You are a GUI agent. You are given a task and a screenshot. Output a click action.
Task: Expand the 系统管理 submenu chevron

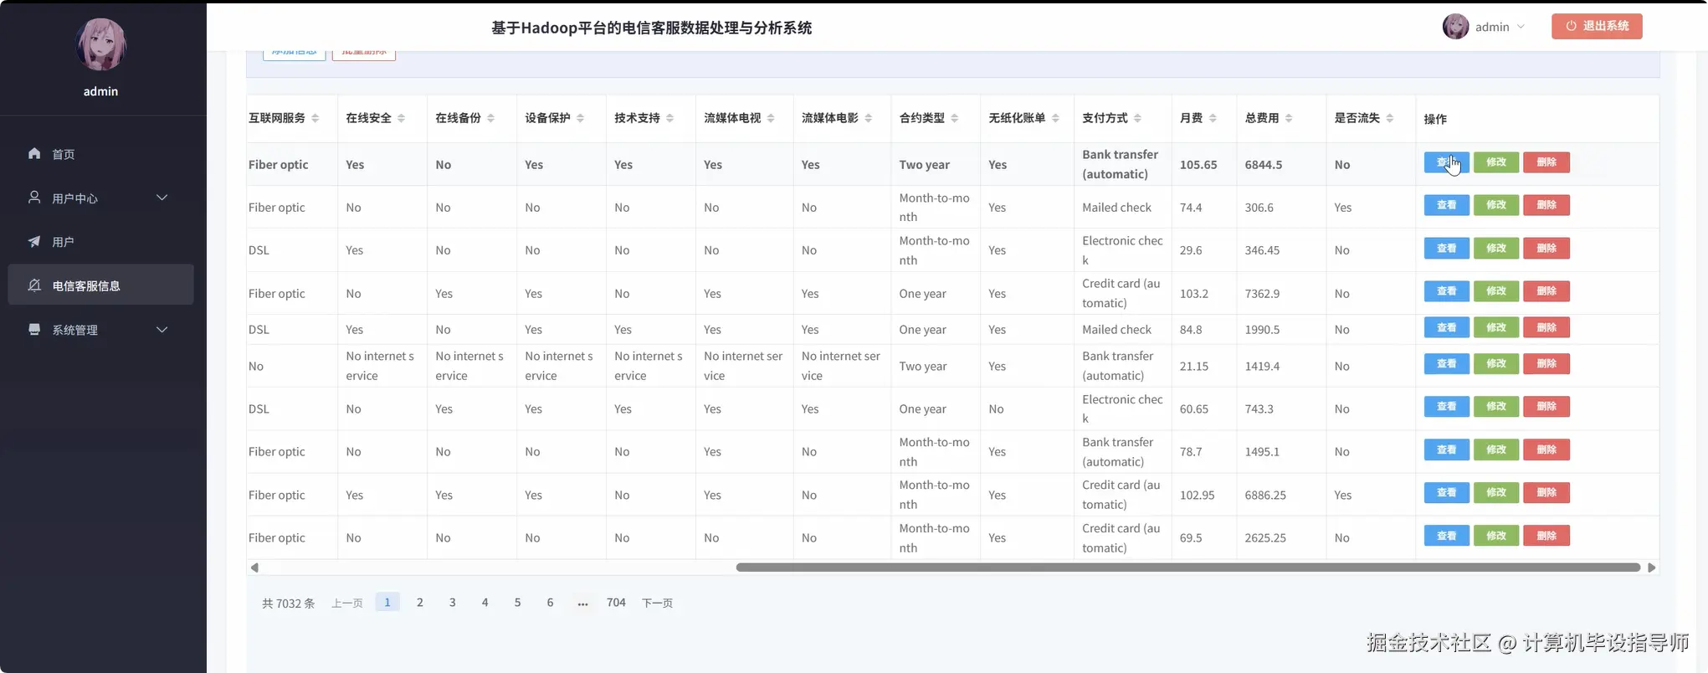pyautogui.click(x=162, y=330)
